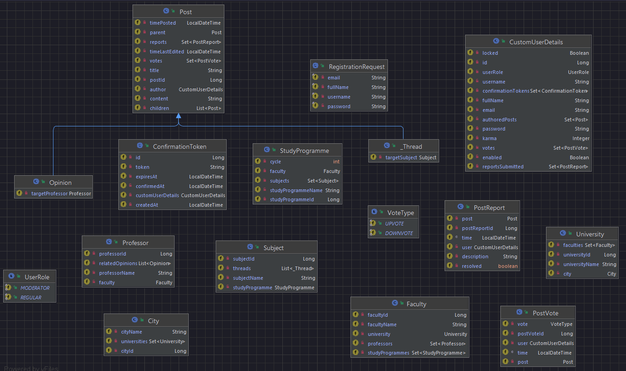The width and height of the screenshot is (626, 371).
Task: Click the Powered by yFiles watermark
Action: tap(31, 368)
